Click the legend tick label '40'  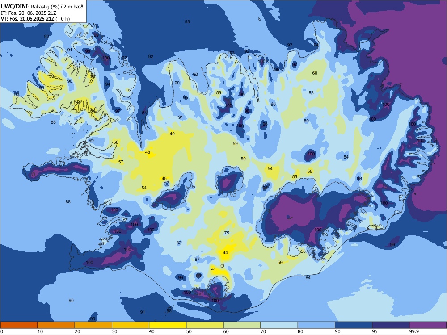coord(152,331)
